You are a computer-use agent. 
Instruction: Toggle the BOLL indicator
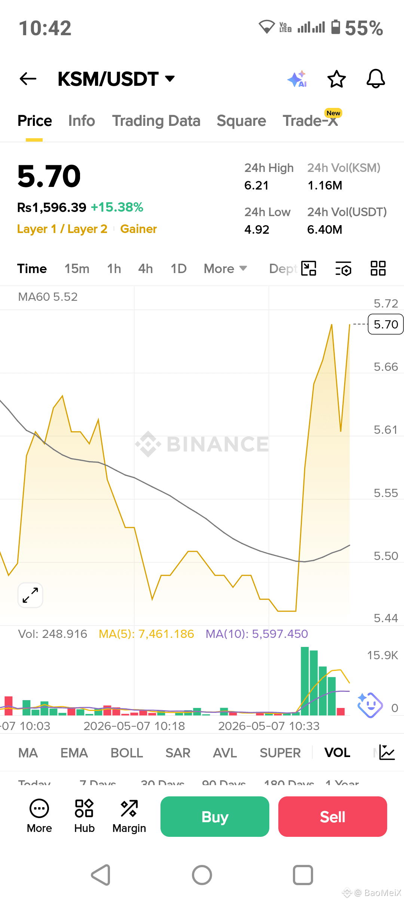click(x=127, y=753)
